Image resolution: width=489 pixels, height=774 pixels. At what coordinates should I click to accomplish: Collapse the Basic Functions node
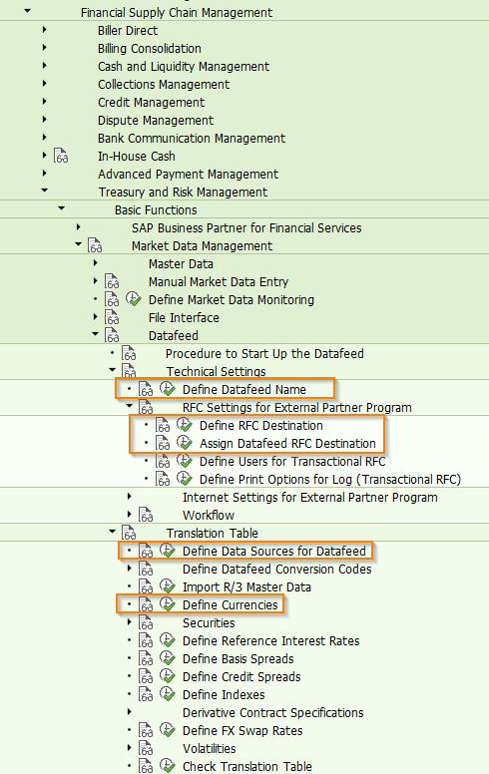(x=61, y=208)
